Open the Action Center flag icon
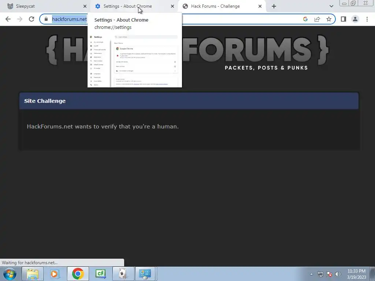This screenshot has height=281, width=375. coord(329,274)
